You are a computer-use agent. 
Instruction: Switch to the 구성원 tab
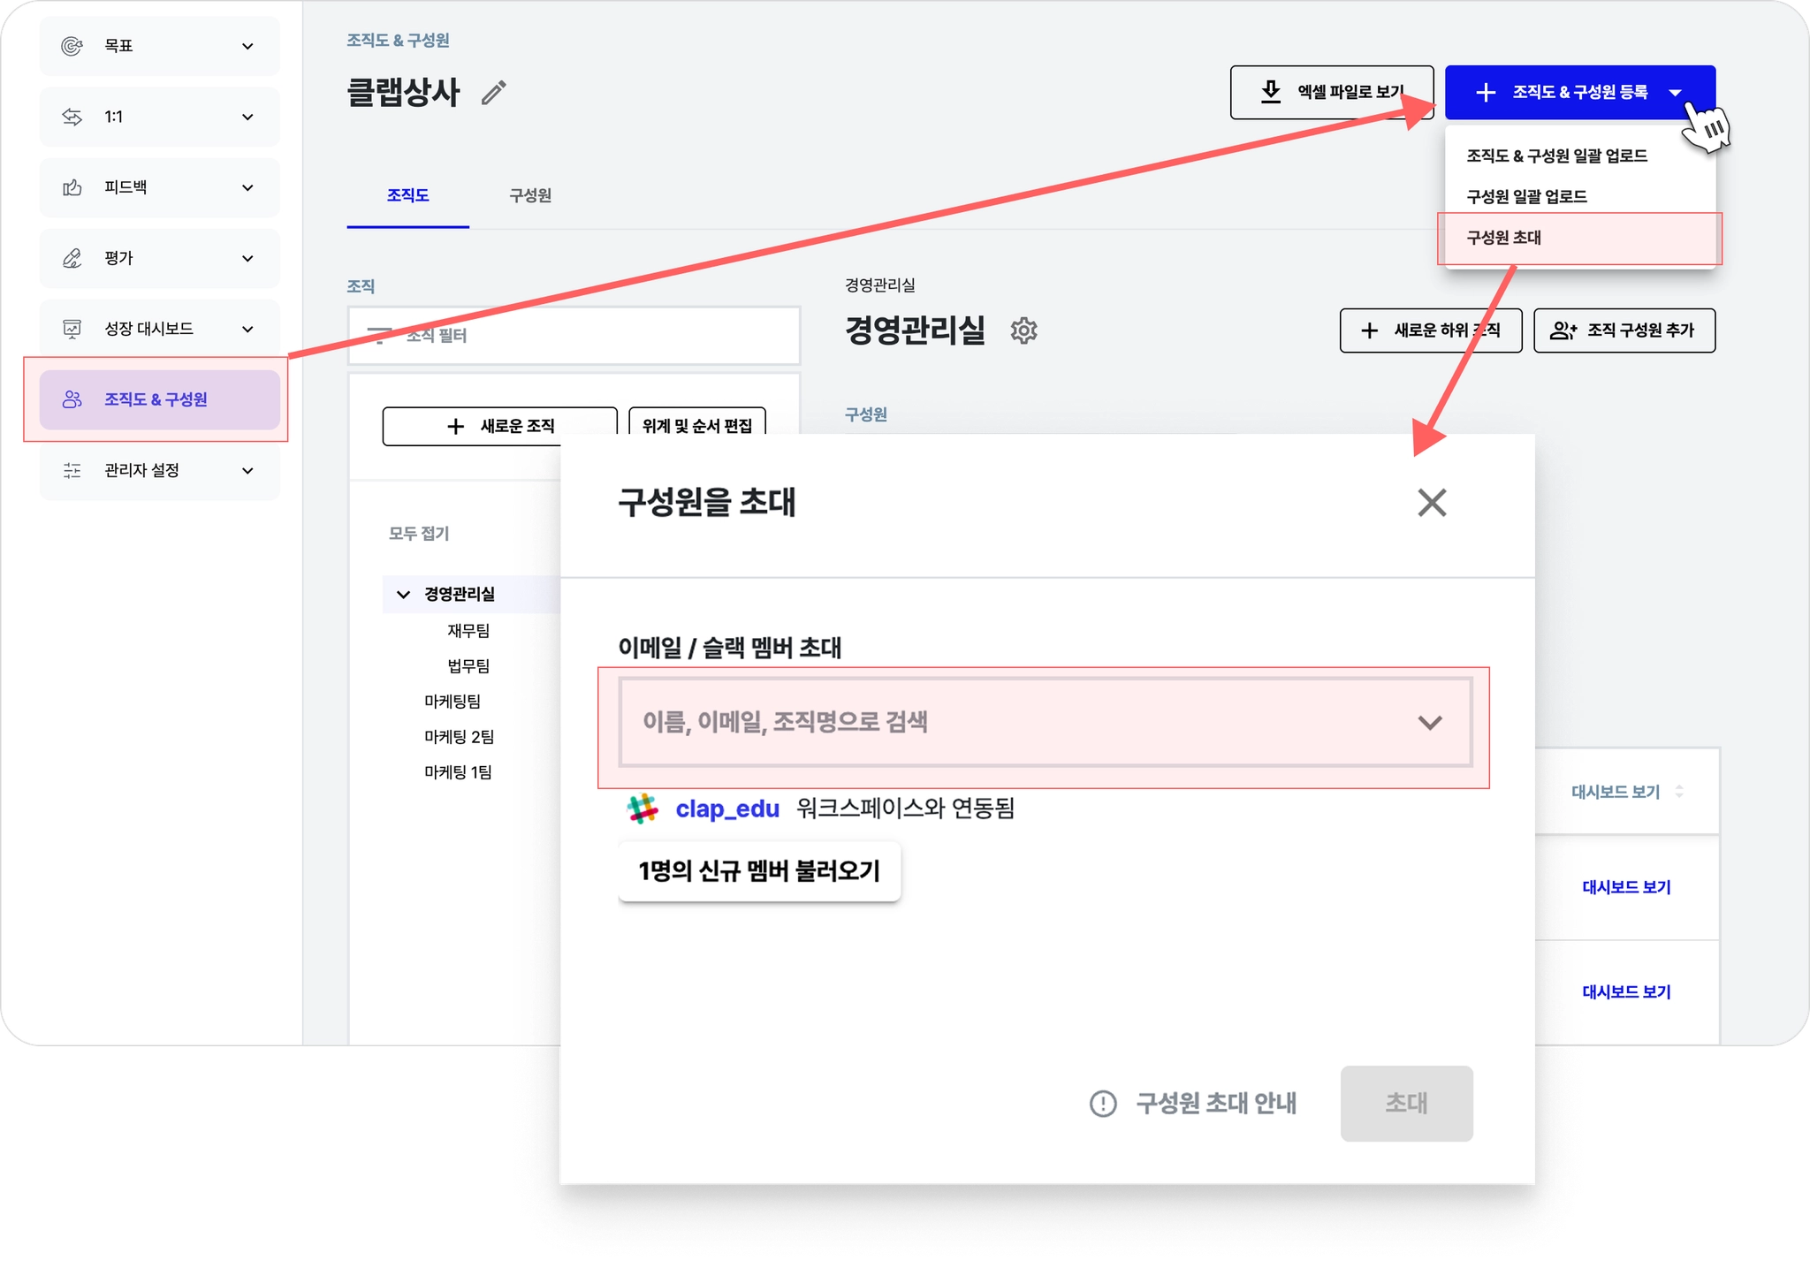click(x=530, y=195)
